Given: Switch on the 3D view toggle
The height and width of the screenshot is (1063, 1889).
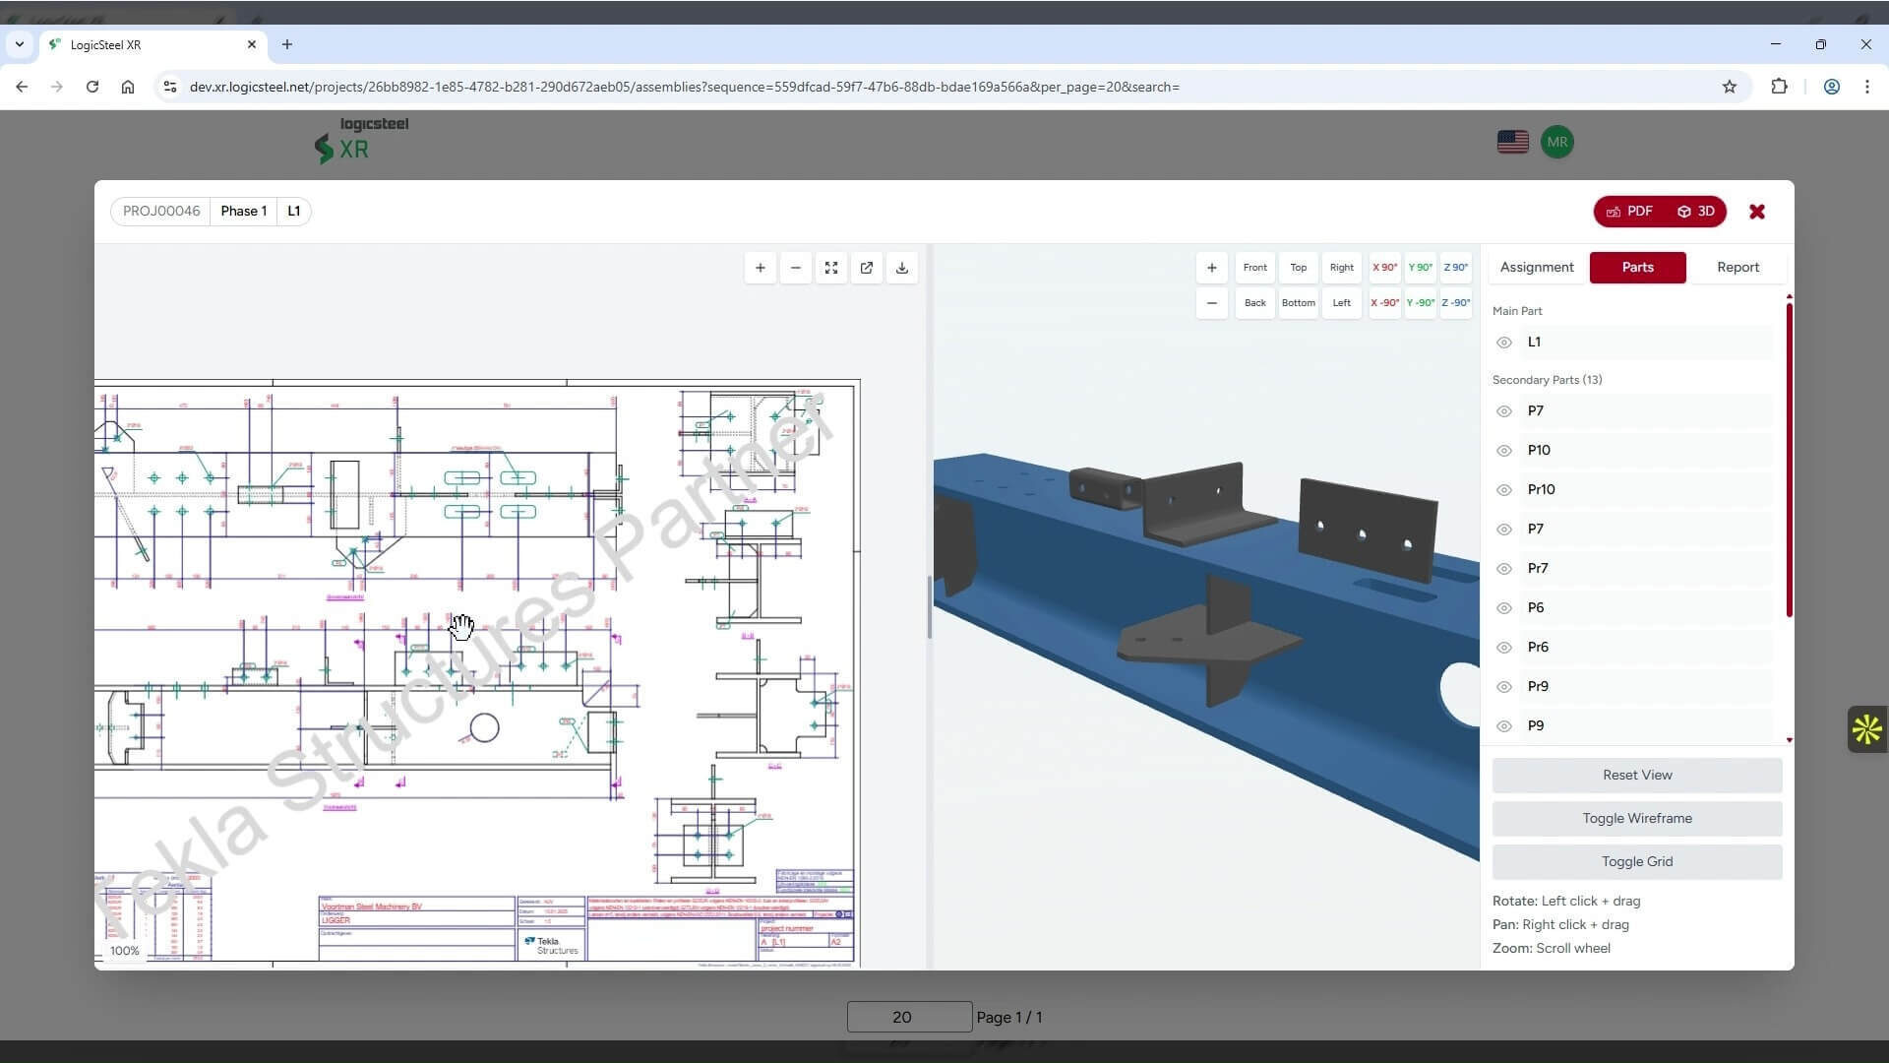Looking at the screenshot, I should pos(1695,212).
